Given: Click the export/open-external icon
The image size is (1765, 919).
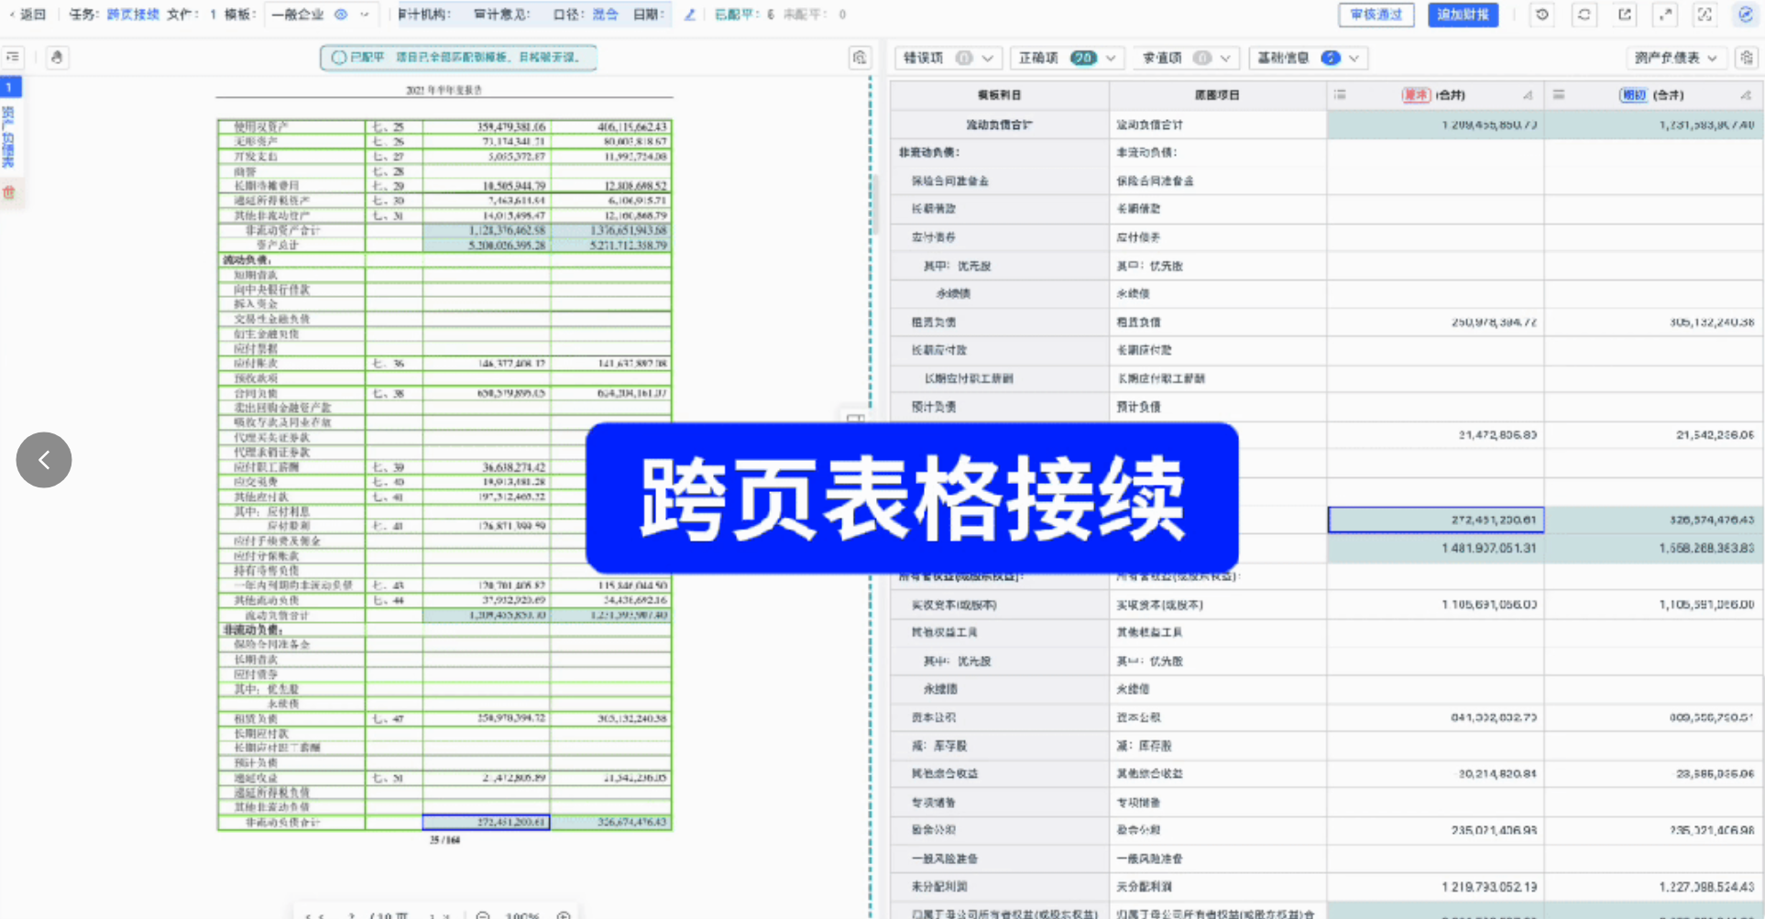Looking at the screenshot, I should pos(1625,15).
